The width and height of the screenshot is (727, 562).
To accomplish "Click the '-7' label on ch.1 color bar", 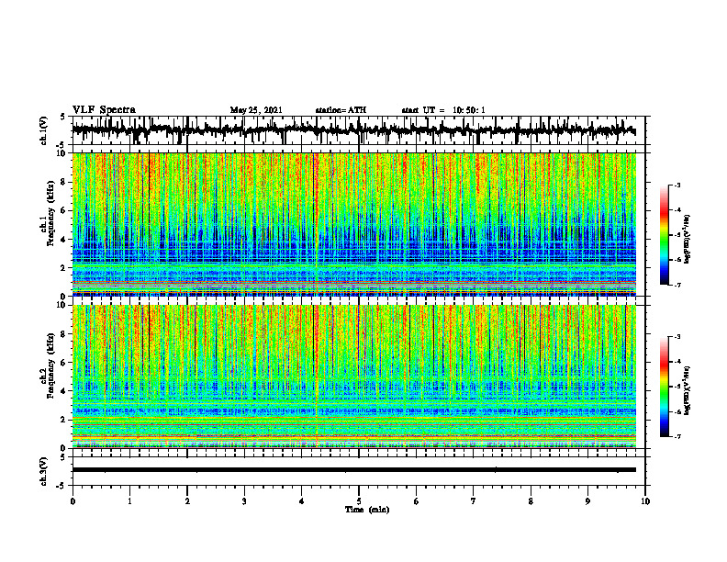I will 677,285.
